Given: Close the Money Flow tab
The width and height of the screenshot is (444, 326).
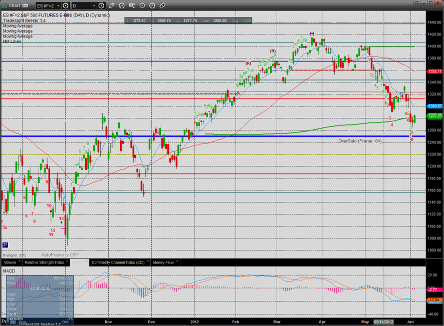Looking at the screenshot, I should (177, 261).
